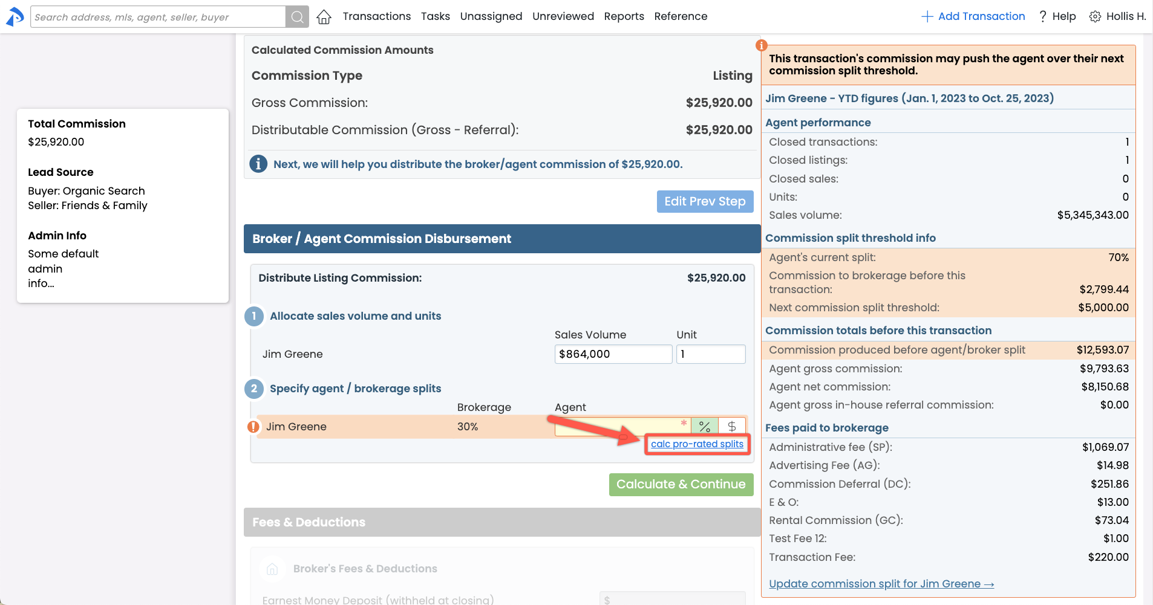The image size is (1153, 605).
Task: Click the app logo in top-left
Action: tap(15, 16)
